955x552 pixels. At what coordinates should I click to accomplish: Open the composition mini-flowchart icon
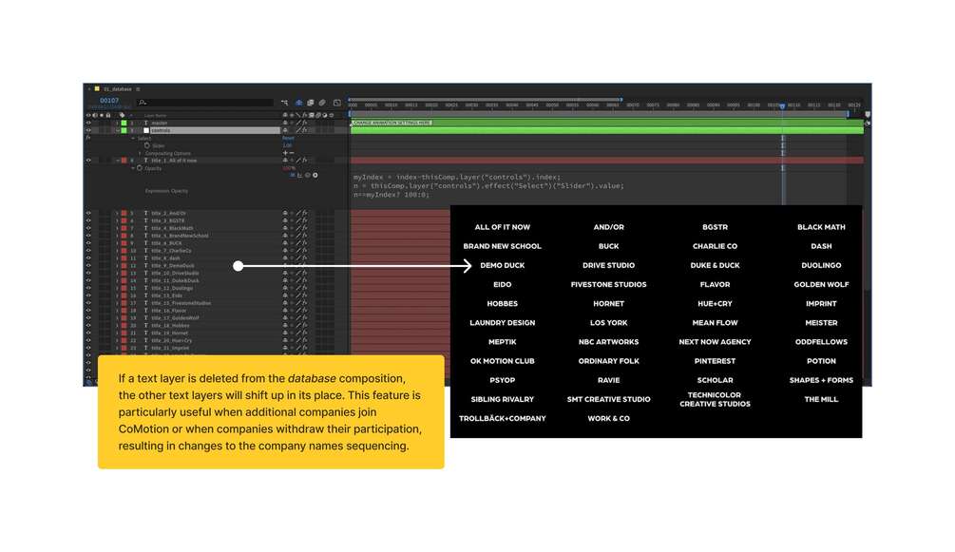click(284, 103)
